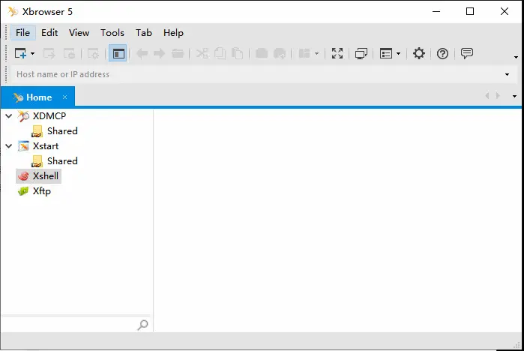Select the Xftp tree item
524x351 pixels.
[41, 191]
